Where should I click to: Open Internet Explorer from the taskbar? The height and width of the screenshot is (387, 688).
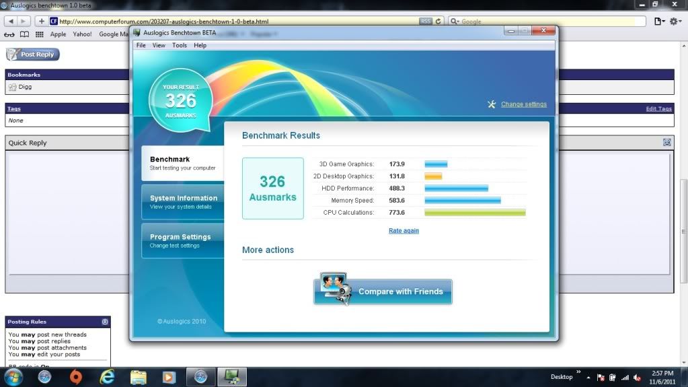click(x=107, y=376)
